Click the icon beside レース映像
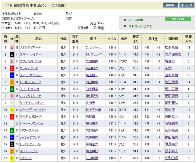Image resolution: width=196 pixels, height=163 pixels. pos(125,20)
